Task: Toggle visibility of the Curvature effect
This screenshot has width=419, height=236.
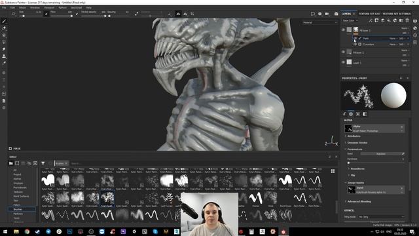Action: (x=355, y=45)
